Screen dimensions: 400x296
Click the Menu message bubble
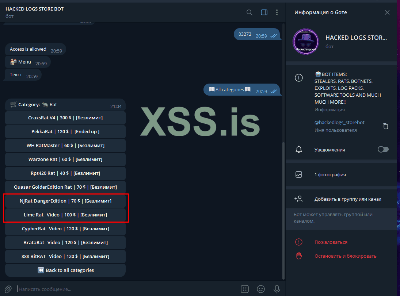tap(28, 62)
